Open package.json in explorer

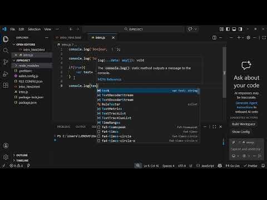tap(28, 103)
